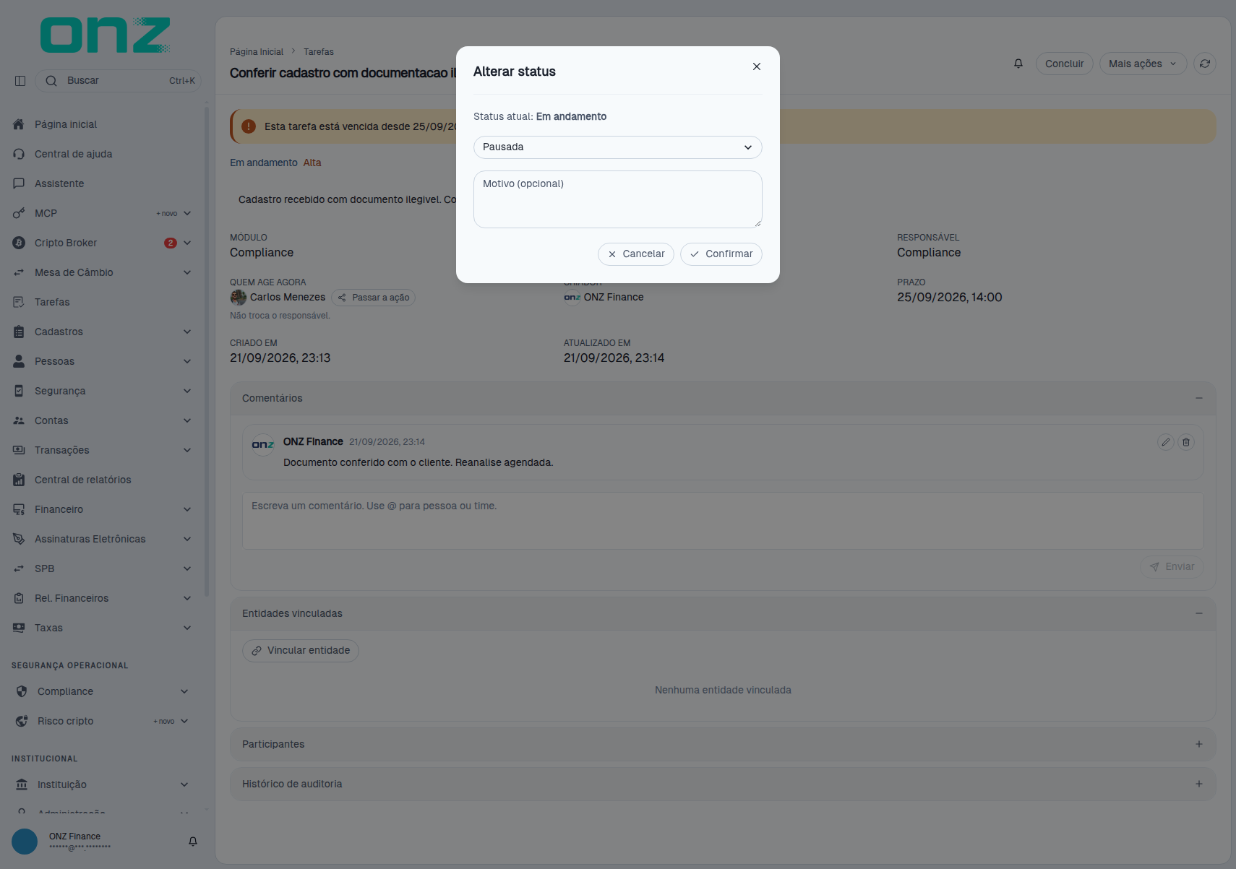Cancel the status change
Image resolution: width=1236 pixels, height=869 pixels.
click(636, 254)
